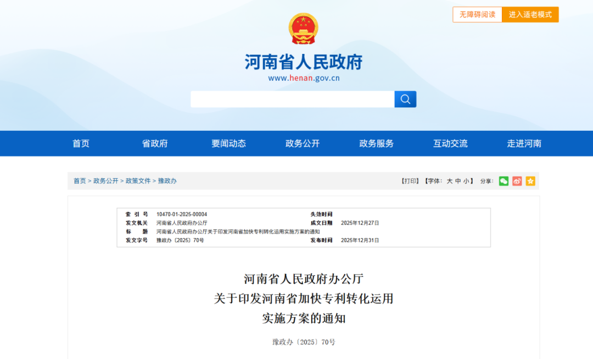Click the 无障碍阅读 accessibility button

(x=477, y=14)
